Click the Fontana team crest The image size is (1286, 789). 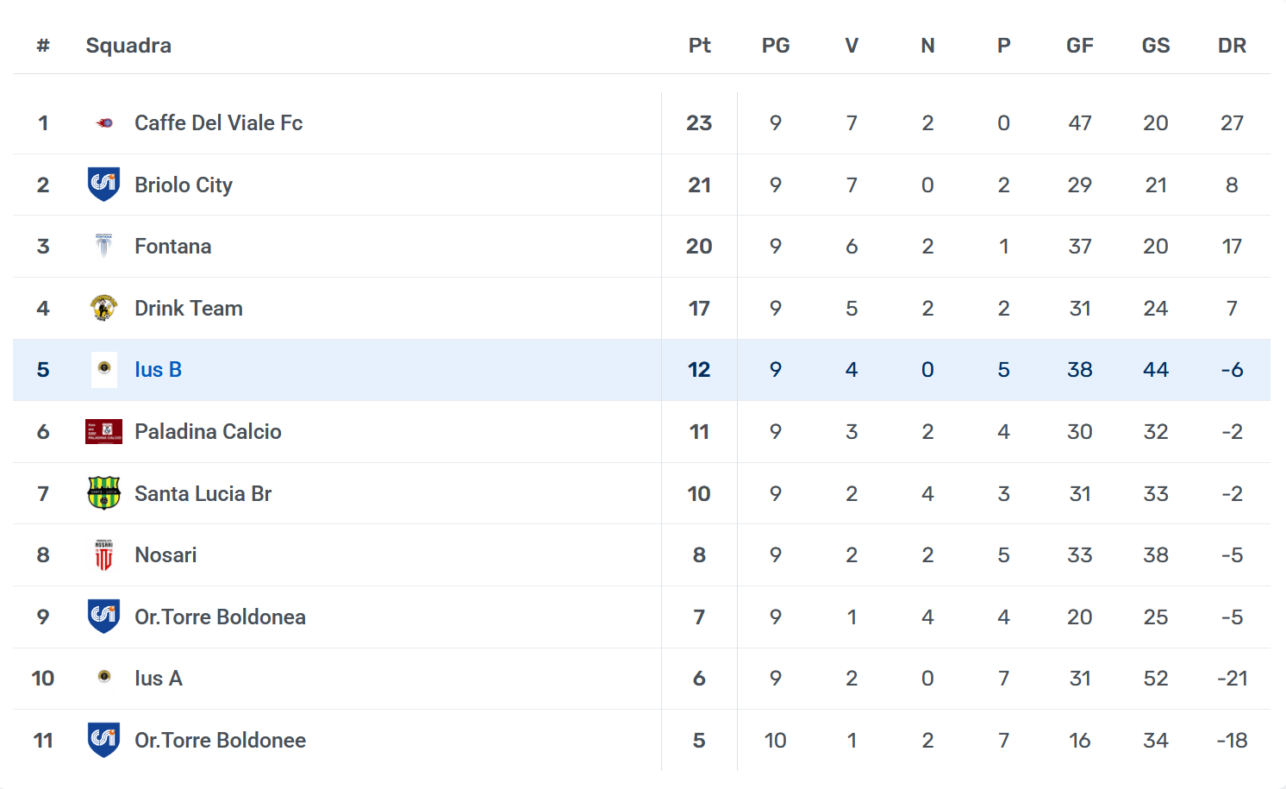pos(103,247)
